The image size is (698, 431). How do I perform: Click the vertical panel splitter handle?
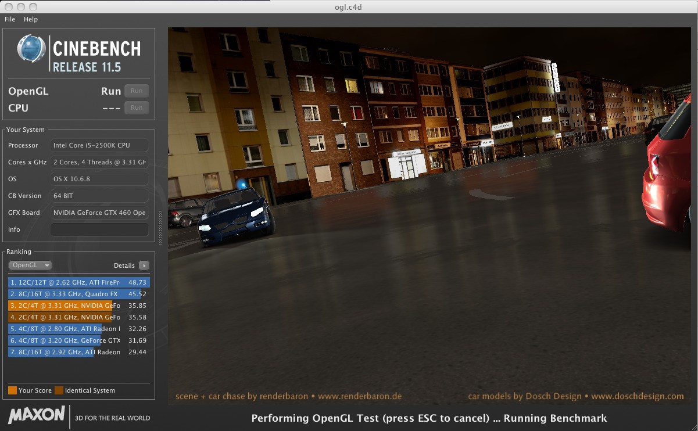click(x=160, y=228)
